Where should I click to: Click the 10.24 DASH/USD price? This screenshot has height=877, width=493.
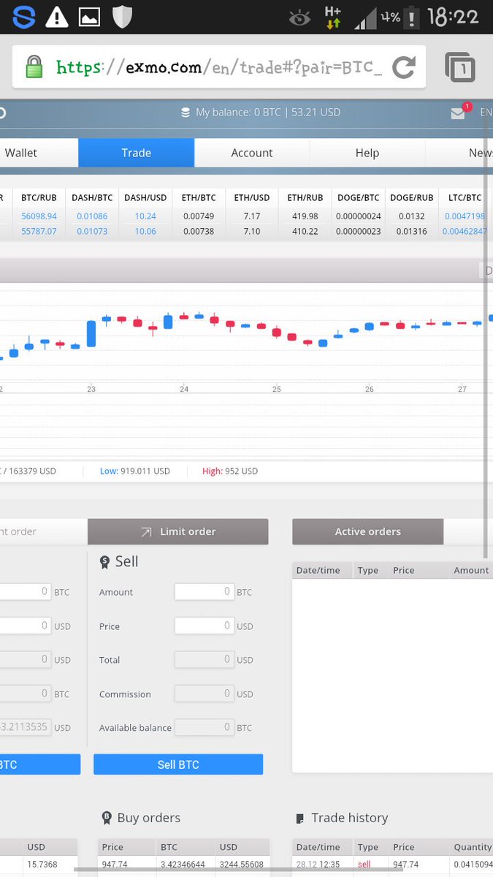(145, 216)
